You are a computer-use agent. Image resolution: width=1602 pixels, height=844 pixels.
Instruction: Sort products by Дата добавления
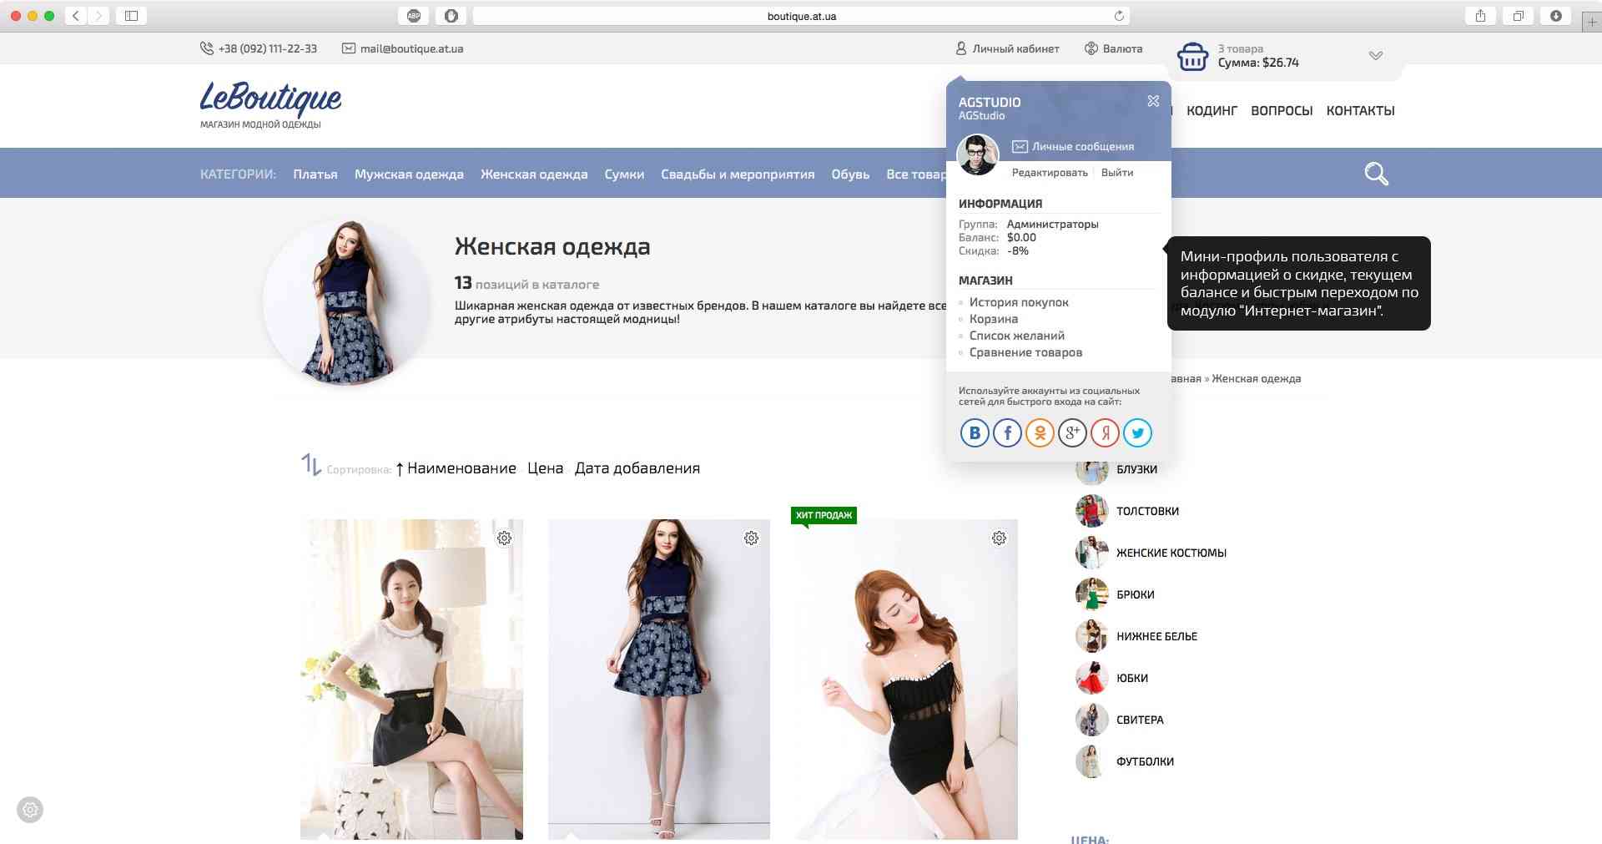pos(637,468)
